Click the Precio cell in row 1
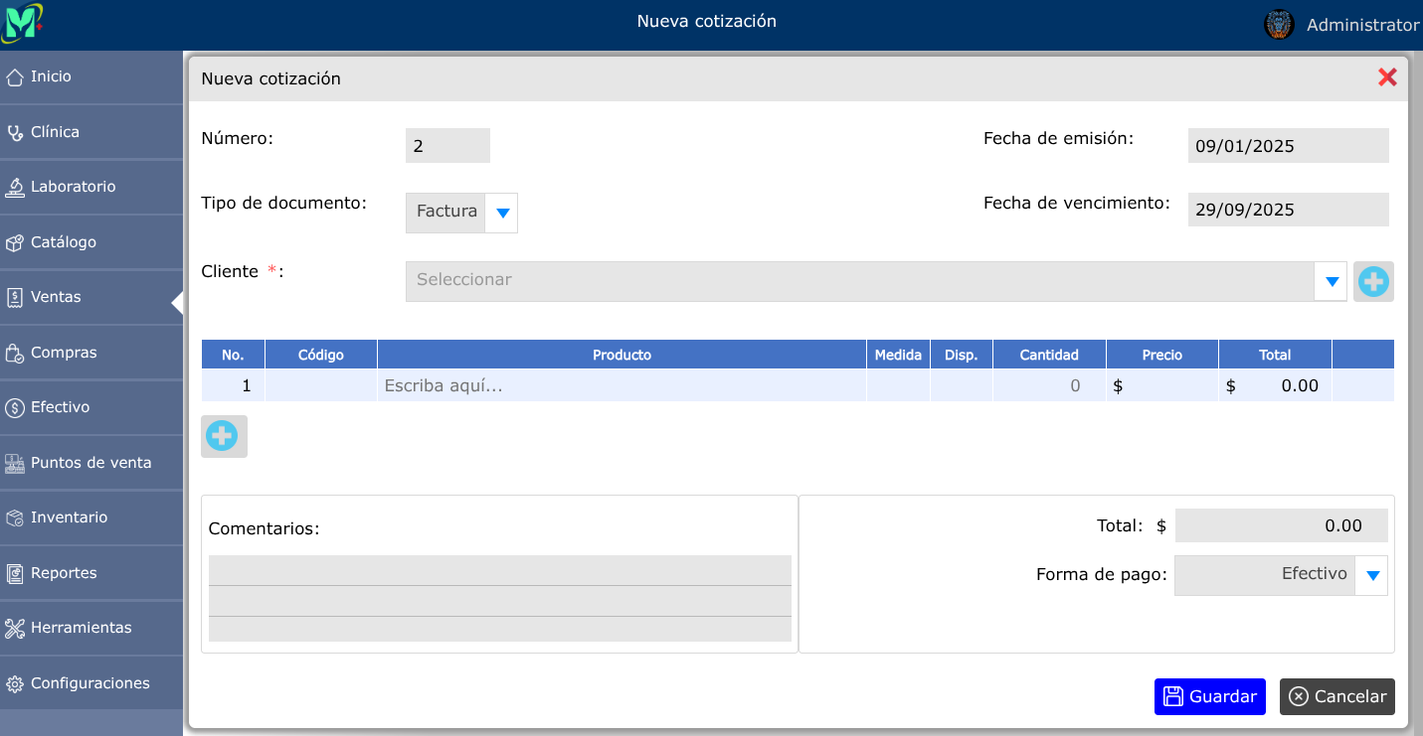Viewport: 1423px width, 736px height. pos(1162,385)
